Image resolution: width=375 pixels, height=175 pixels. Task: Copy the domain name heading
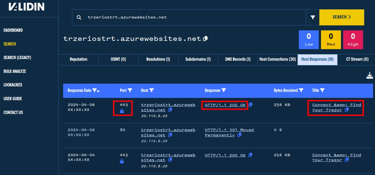tap(205, 39)
